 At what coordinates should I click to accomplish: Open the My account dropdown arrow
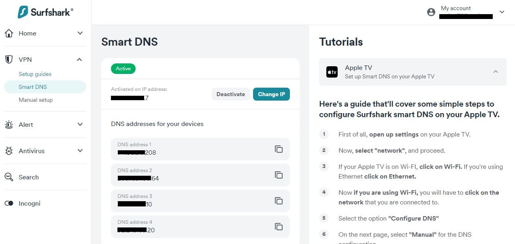(x=502, y=12)
